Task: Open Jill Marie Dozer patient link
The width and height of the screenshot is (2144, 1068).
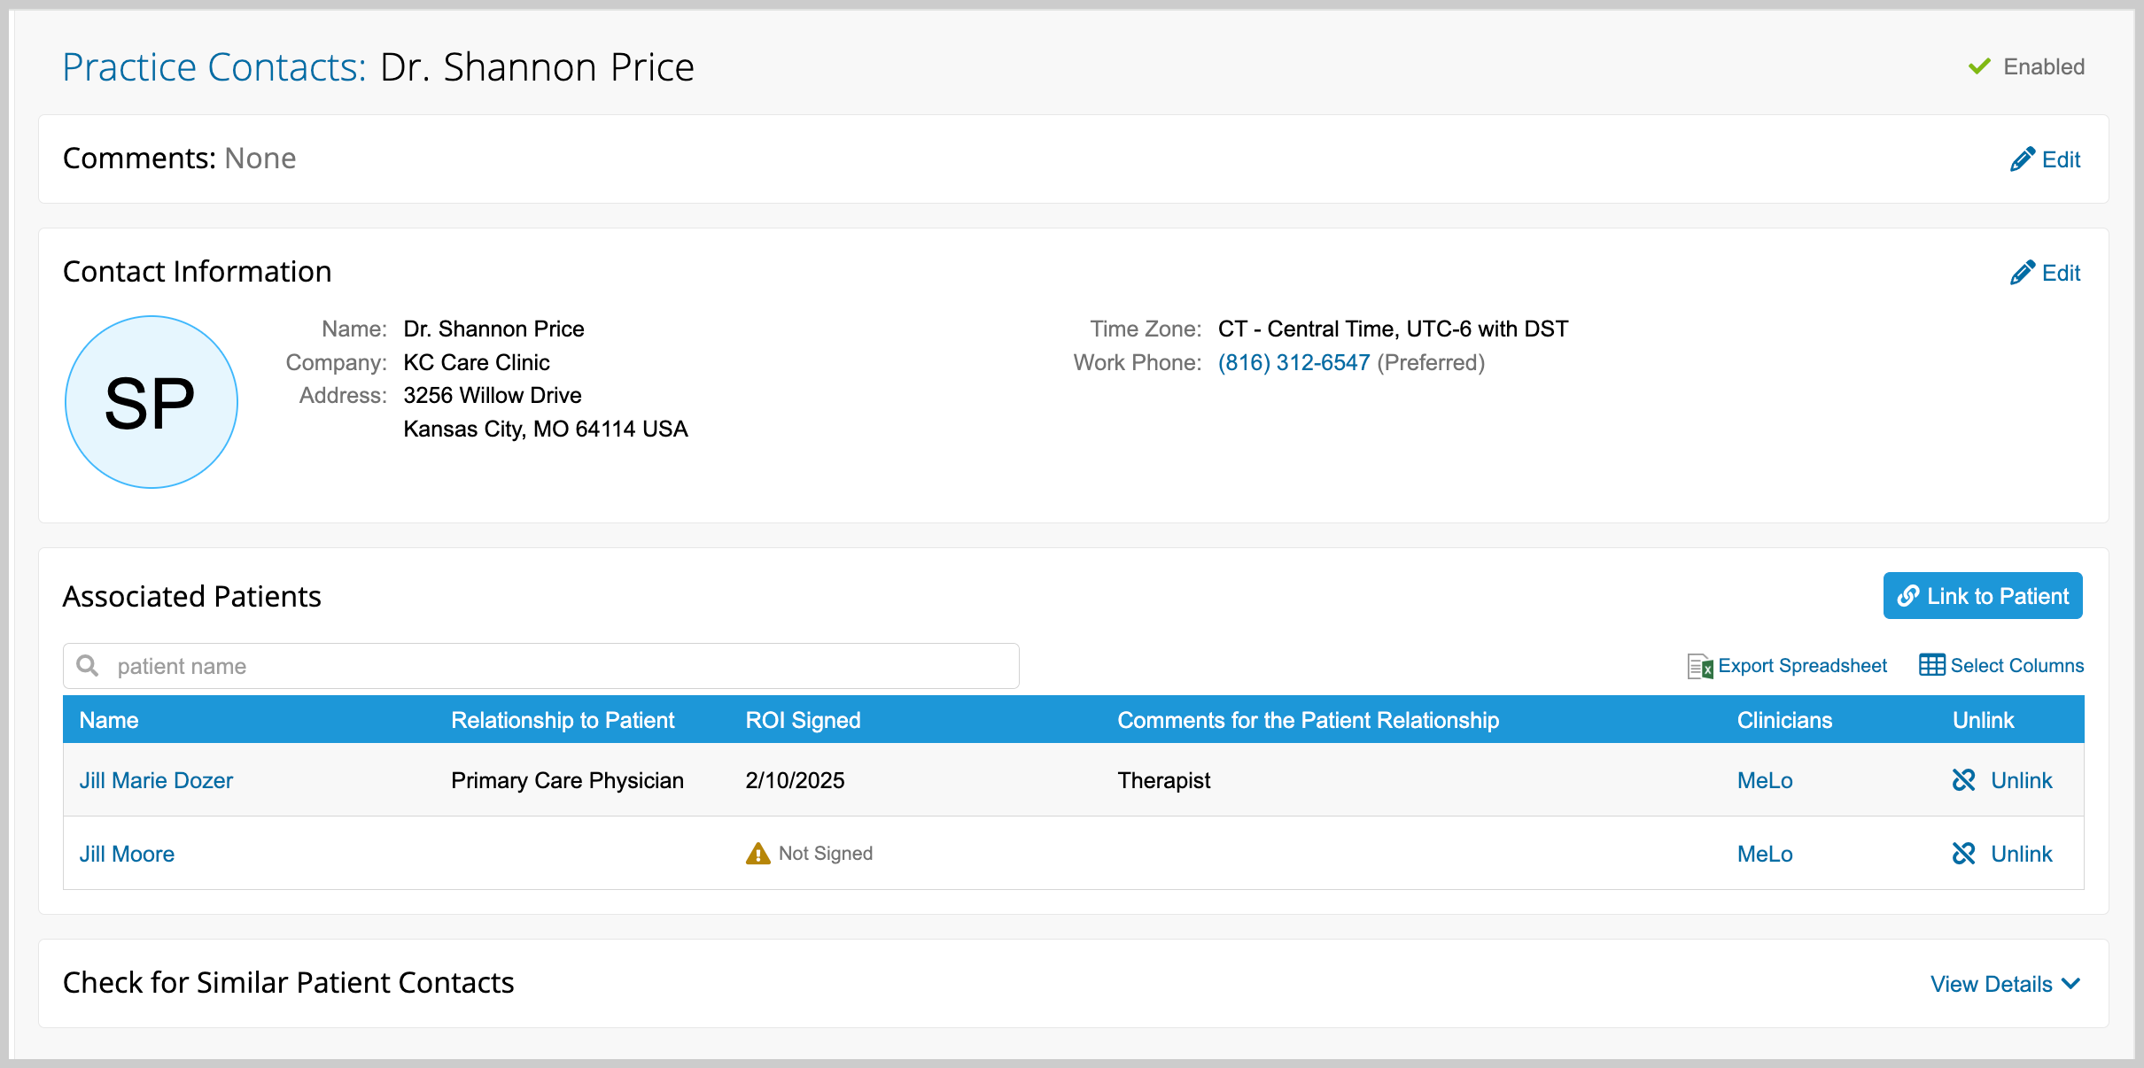Action: [x=156, y=780]
